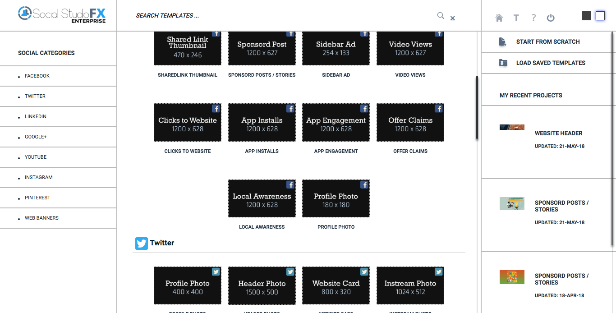Choose App Engagement template tile
The width and height of the screenshot is (616, 313).
(336, 122)
